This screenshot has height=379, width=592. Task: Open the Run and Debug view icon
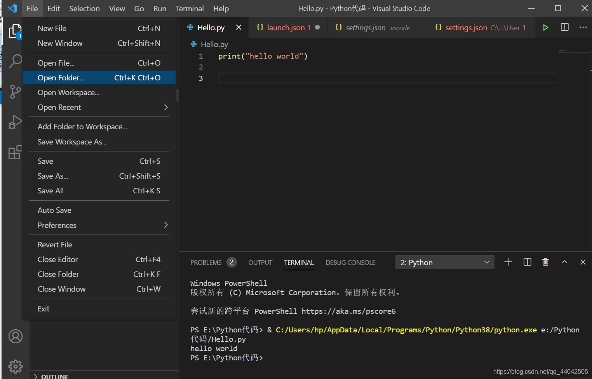(x=15, y=122)
